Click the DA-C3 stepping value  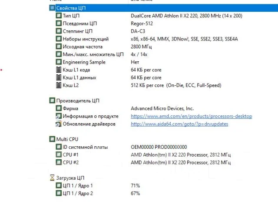pos(138,31)
